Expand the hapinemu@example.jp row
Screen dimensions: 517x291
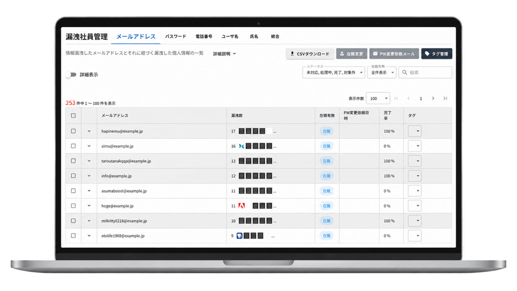tap(89, 131)
